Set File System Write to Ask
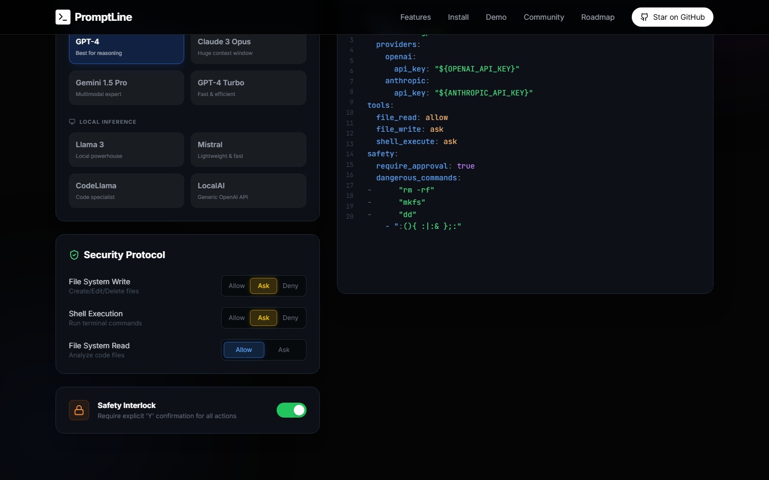Image resolution: width=769 pixels, height=480 pixels. pos(264,286)
